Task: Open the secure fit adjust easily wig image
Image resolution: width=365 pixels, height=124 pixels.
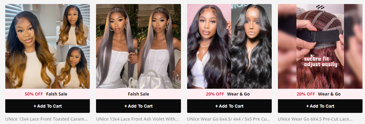Action: (x=320, y=46)
